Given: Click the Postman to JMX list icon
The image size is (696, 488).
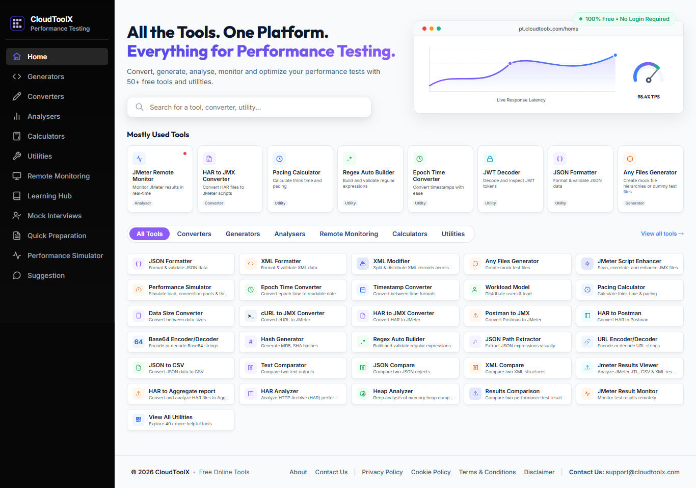Looking at the screenshot, I should [x=475, y=316].
